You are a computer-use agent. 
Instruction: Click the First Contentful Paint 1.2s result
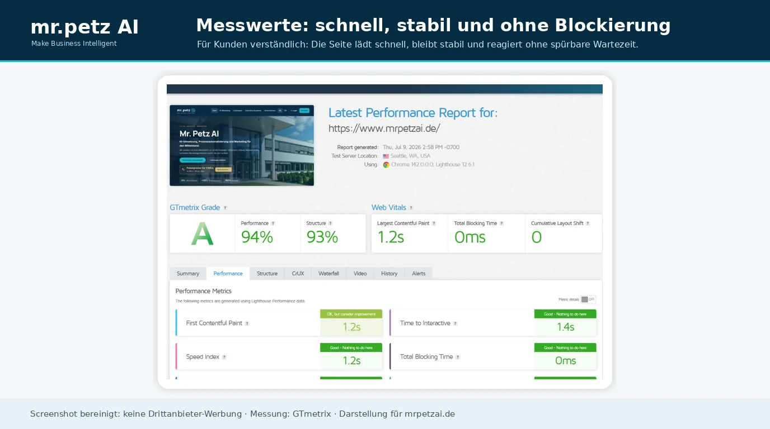[x=351, y=327]
